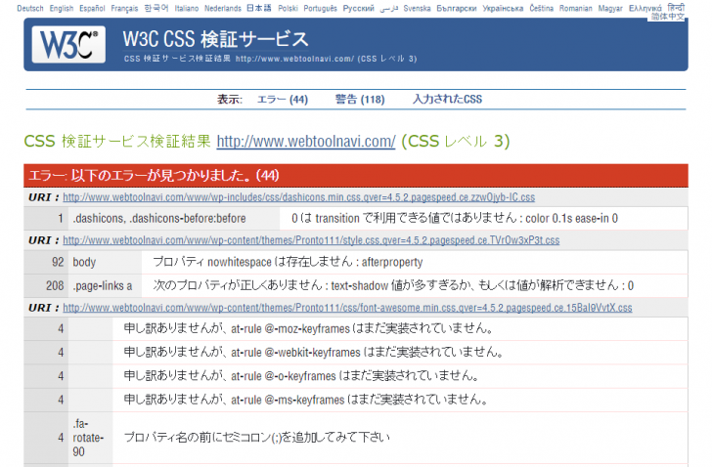Select the .page-links a selector cell
Screen dimensions: 712x467
click(105, 285)
